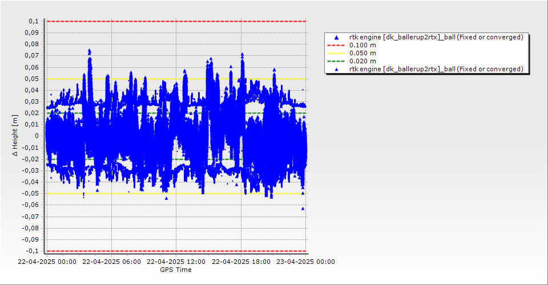Click the 23-04-2025 00:00 axis label
The image size is (548, 285).
click(x=305, y=262)
